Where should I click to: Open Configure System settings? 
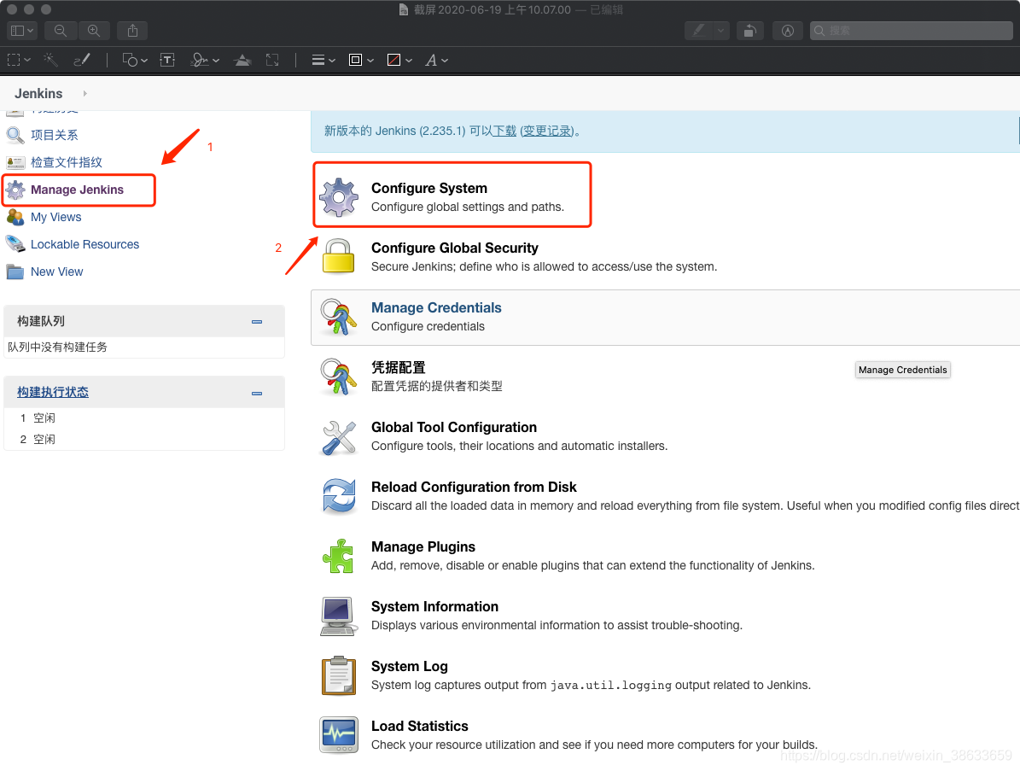tap(429, 188)
